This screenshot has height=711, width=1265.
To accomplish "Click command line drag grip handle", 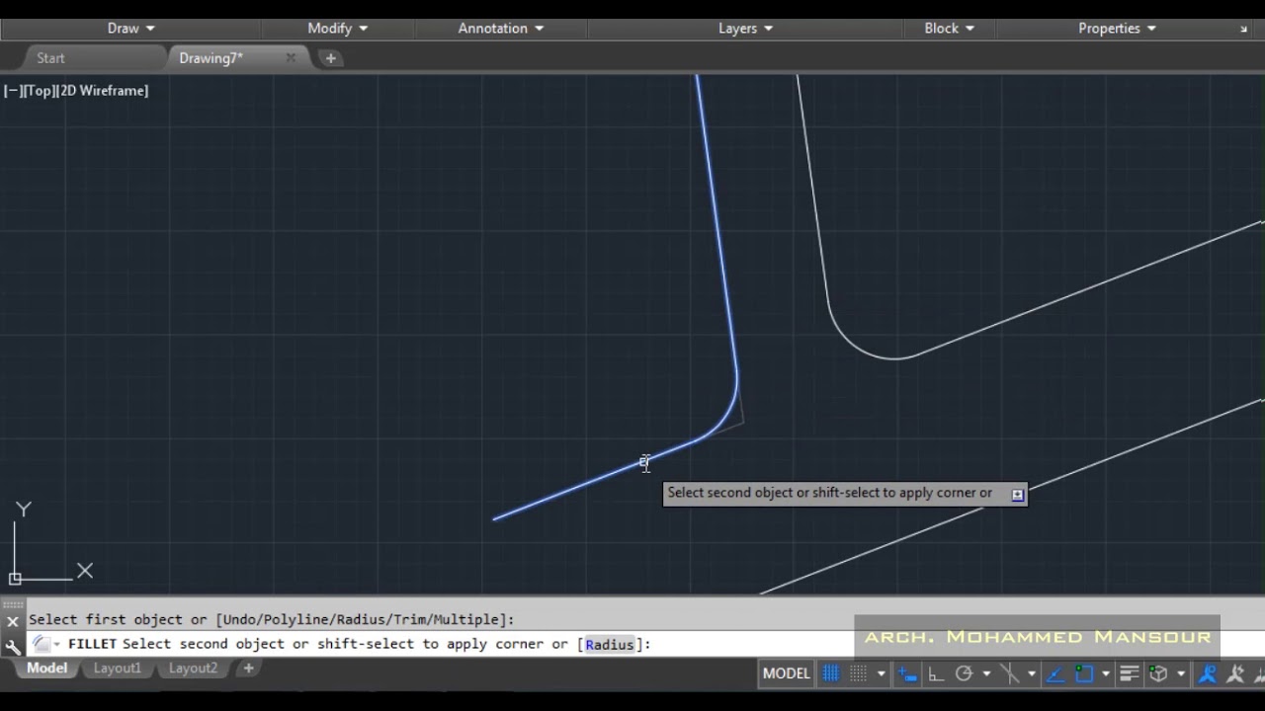I will point(12,603).
